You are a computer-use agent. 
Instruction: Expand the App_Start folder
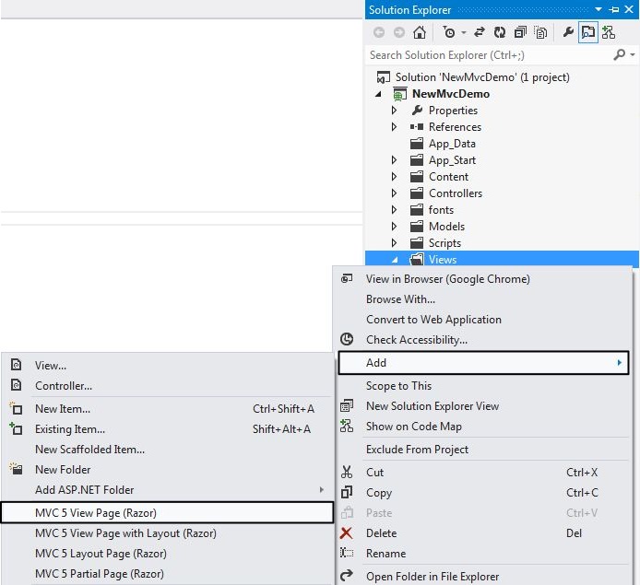pos(394,160)
